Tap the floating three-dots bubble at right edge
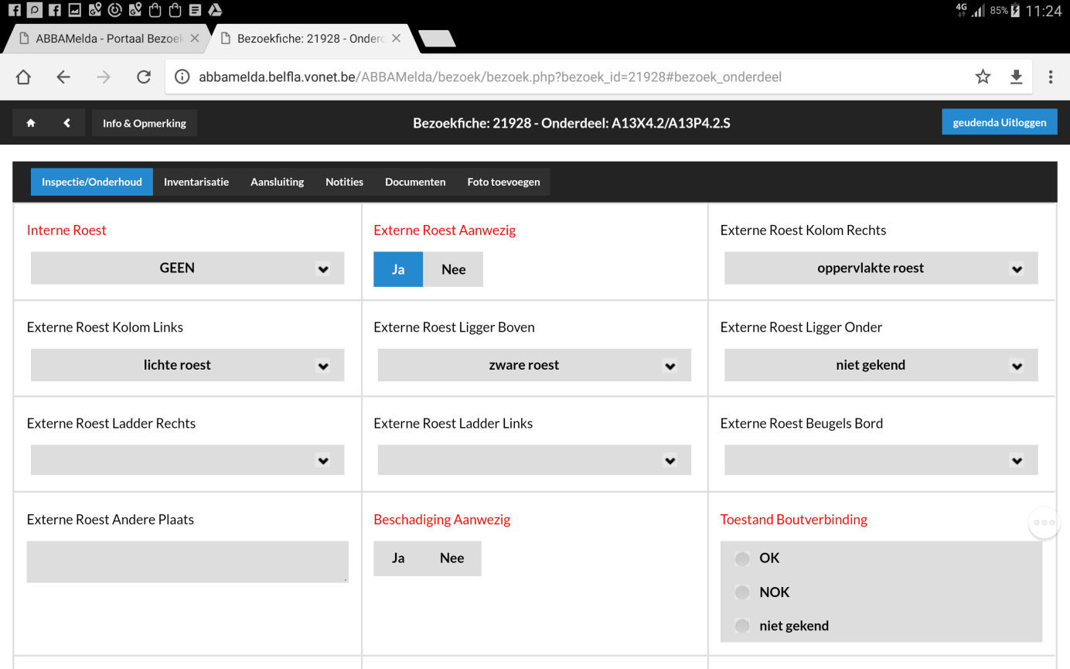This screenshot has height=669, width=1070. (1044, 523)
